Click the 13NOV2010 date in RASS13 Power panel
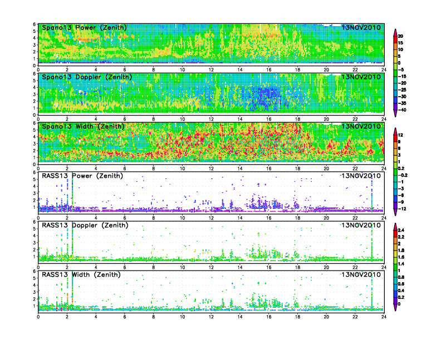This screenshot has height=340, width=441. tap(361, 176)
